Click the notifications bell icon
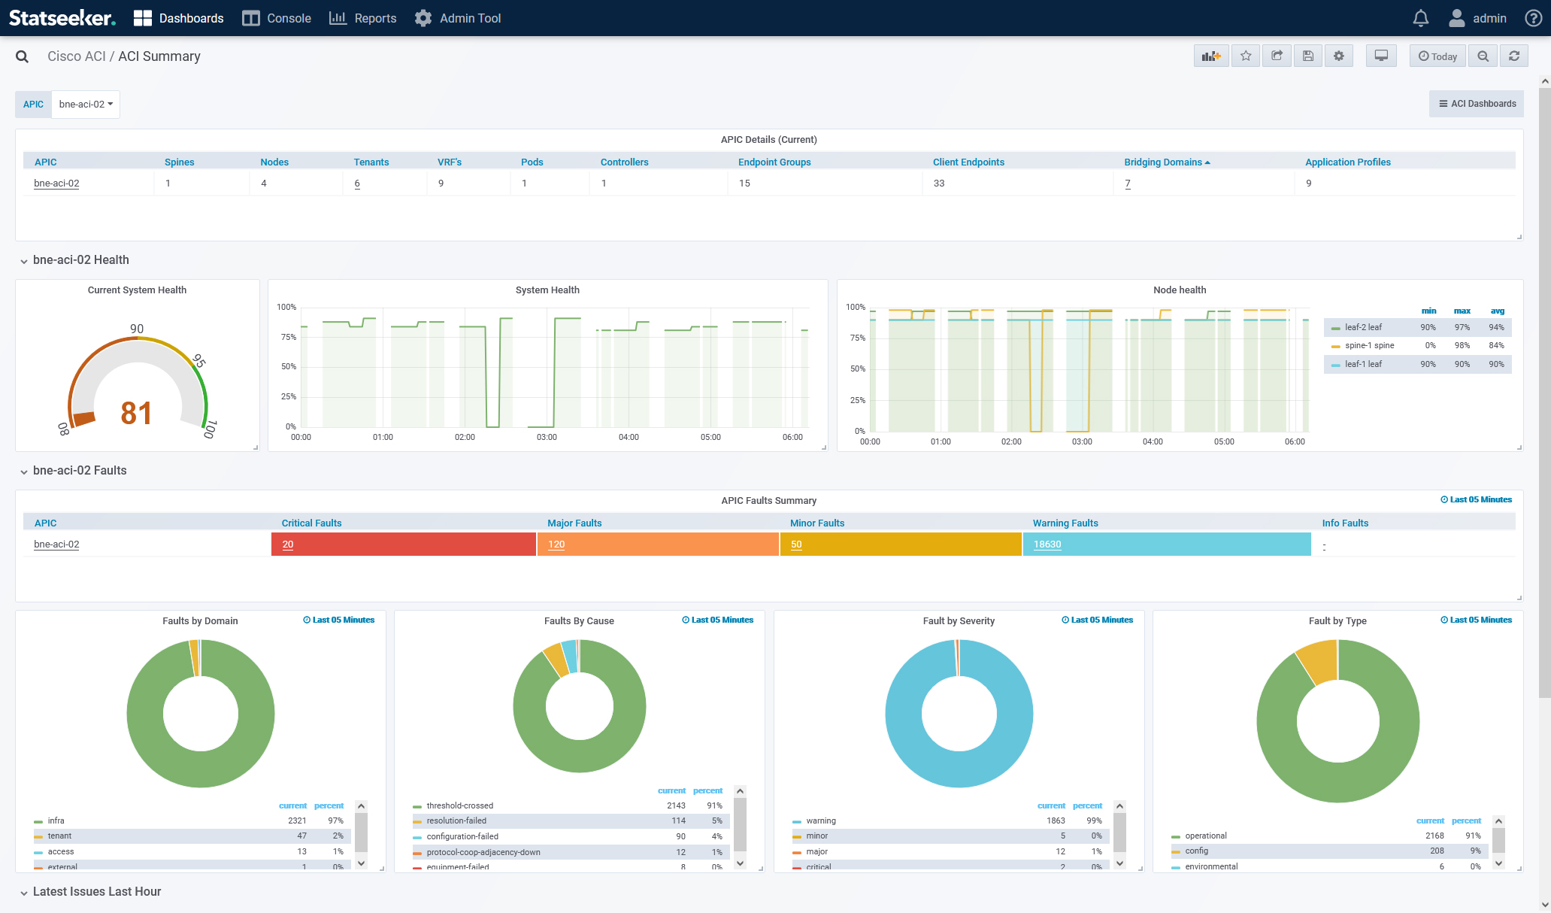The width and height of the screenshot is (1551, 913). pyautogui.click(x=1420, y=18)
